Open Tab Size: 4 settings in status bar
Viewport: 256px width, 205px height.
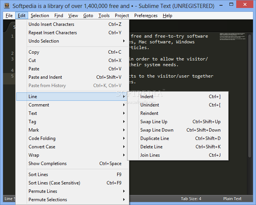(x=191, y=199)
